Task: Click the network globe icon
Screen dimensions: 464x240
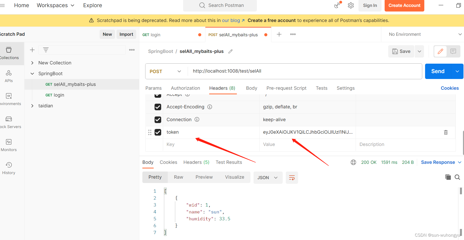Action: coord(353,162)
